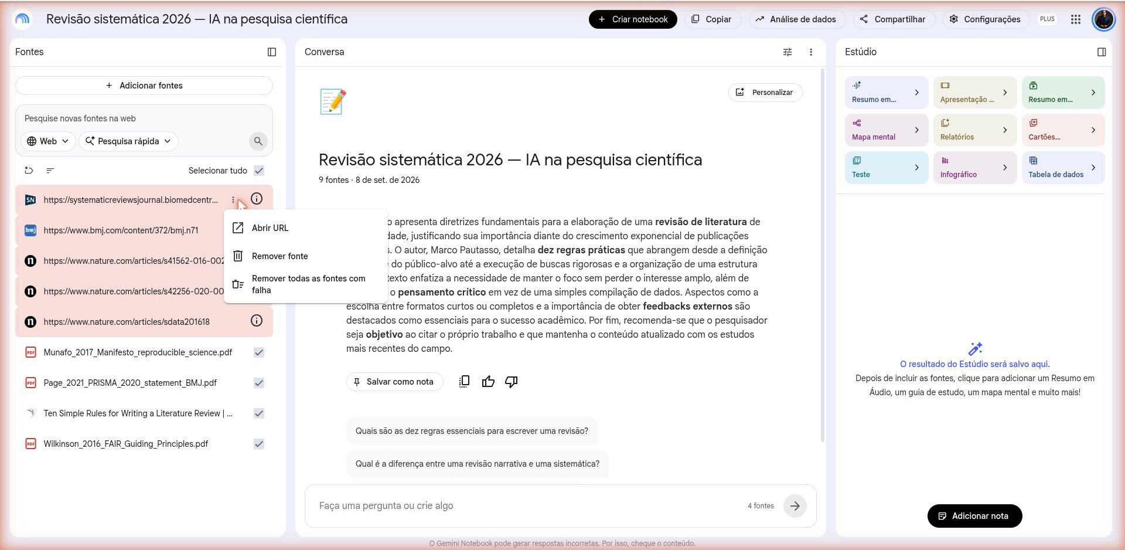Expand the Relatórios card arrow
This screenshot has width=1125, height=550.
click(x=1005, y=130)
